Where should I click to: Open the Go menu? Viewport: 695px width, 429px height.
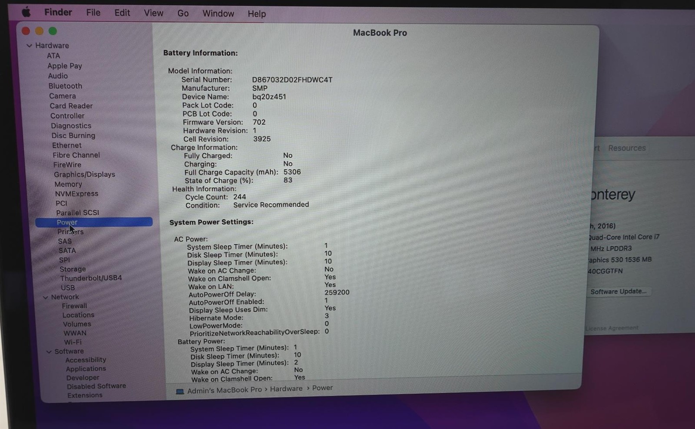click(x=183, y=13)
